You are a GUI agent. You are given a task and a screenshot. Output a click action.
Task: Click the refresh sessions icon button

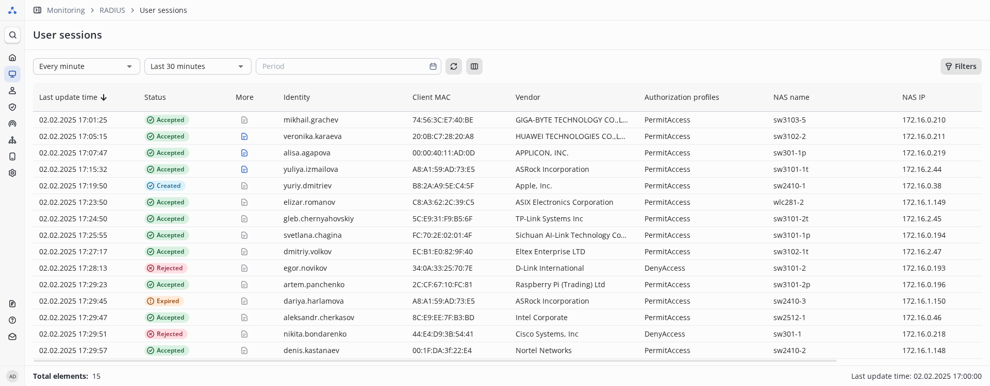[454, 66]
